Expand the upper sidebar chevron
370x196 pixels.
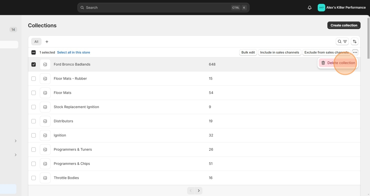click(16, 141)
